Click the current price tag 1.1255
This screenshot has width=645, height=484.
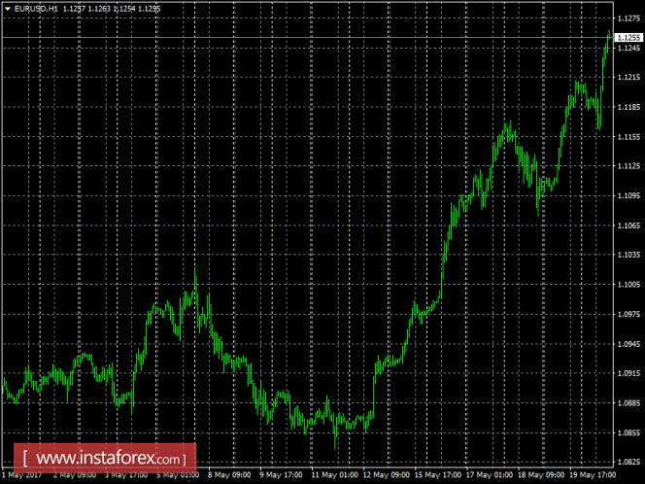628,37
